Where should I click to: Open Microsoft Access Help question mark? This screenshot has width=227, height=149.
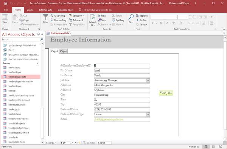tap(196, 3)
